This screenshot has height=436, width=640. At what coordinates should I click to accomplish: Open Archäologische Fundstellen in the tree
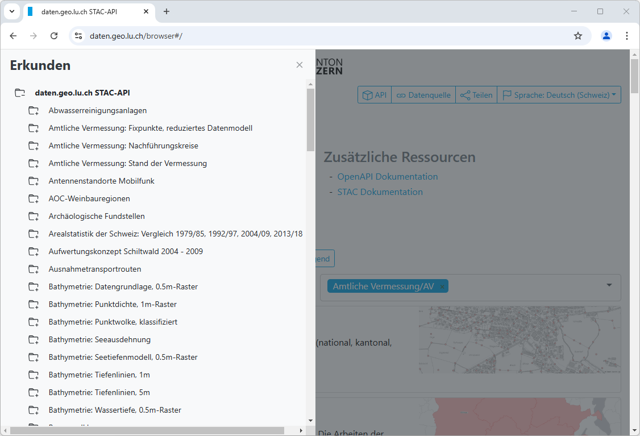click(97, 217)
